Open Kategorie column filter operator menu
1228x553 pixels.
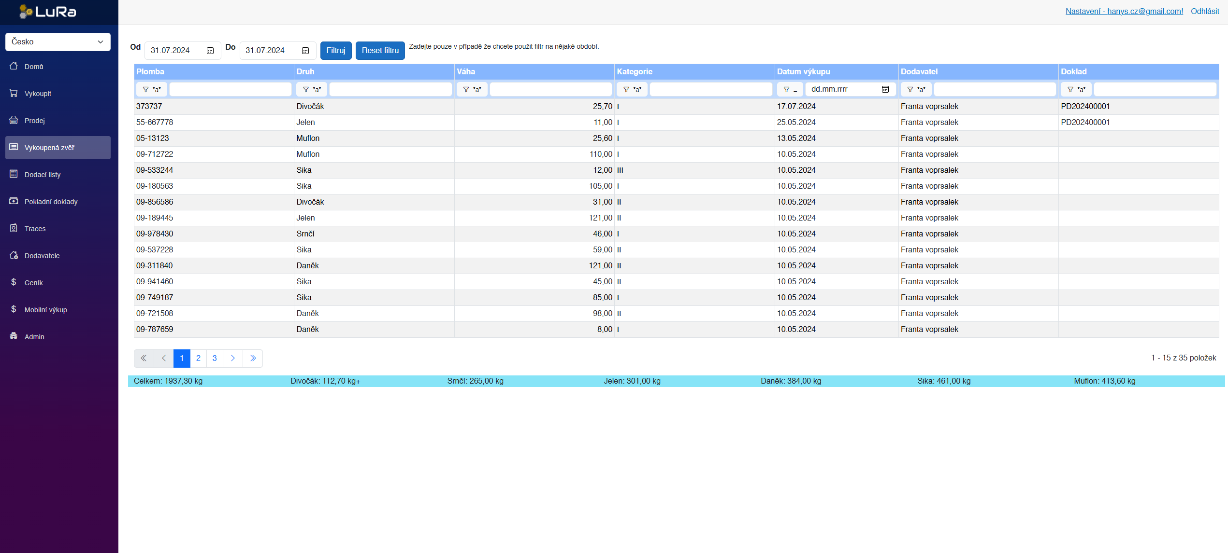pos(632,89)
